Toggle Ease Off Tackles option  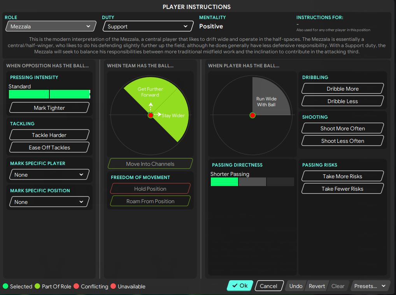click(49, 147)
